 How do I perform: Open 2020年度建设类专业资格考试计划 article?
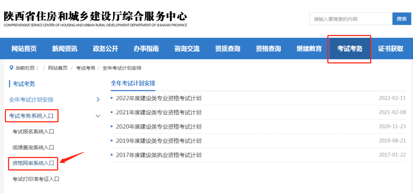pos(159,127)
